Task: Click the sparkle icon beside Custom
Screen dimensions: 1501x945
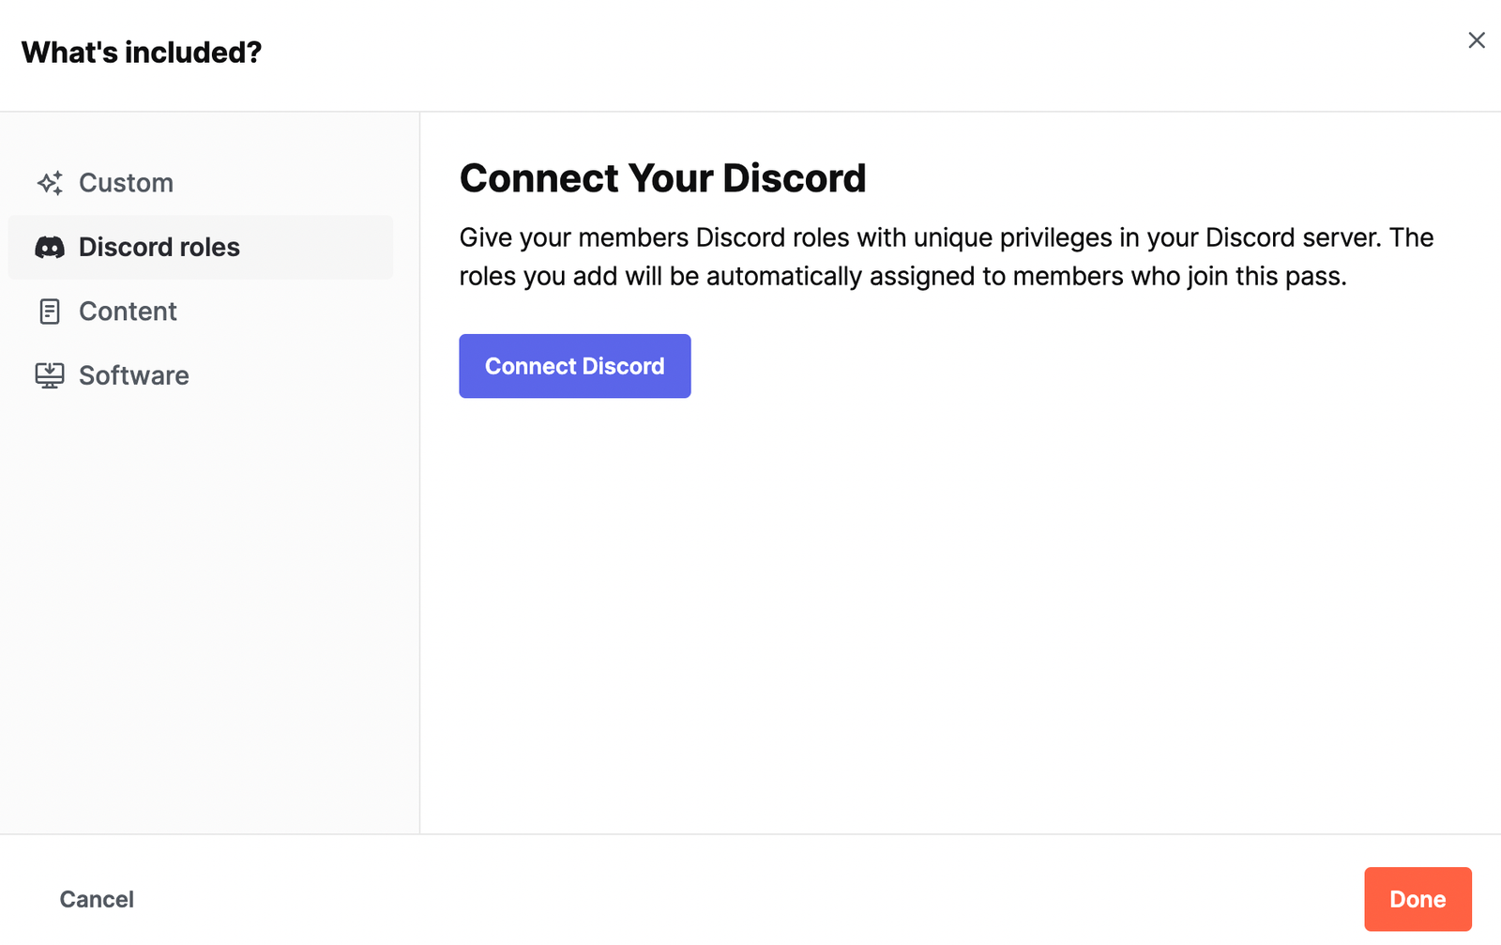Action: click(51, 183)
